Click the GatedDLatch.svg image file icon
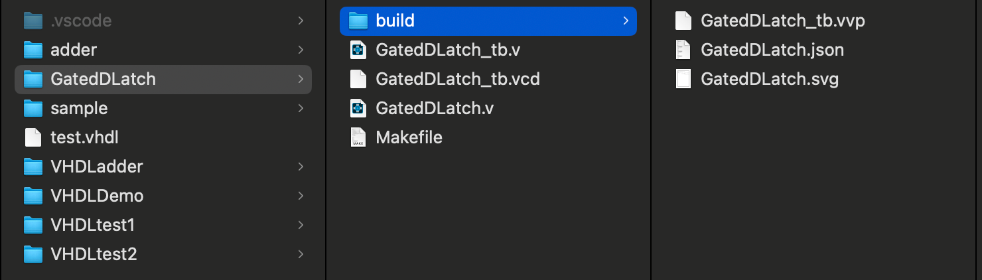The height and width of the screenshot is (280, 982). coord(683,79)
